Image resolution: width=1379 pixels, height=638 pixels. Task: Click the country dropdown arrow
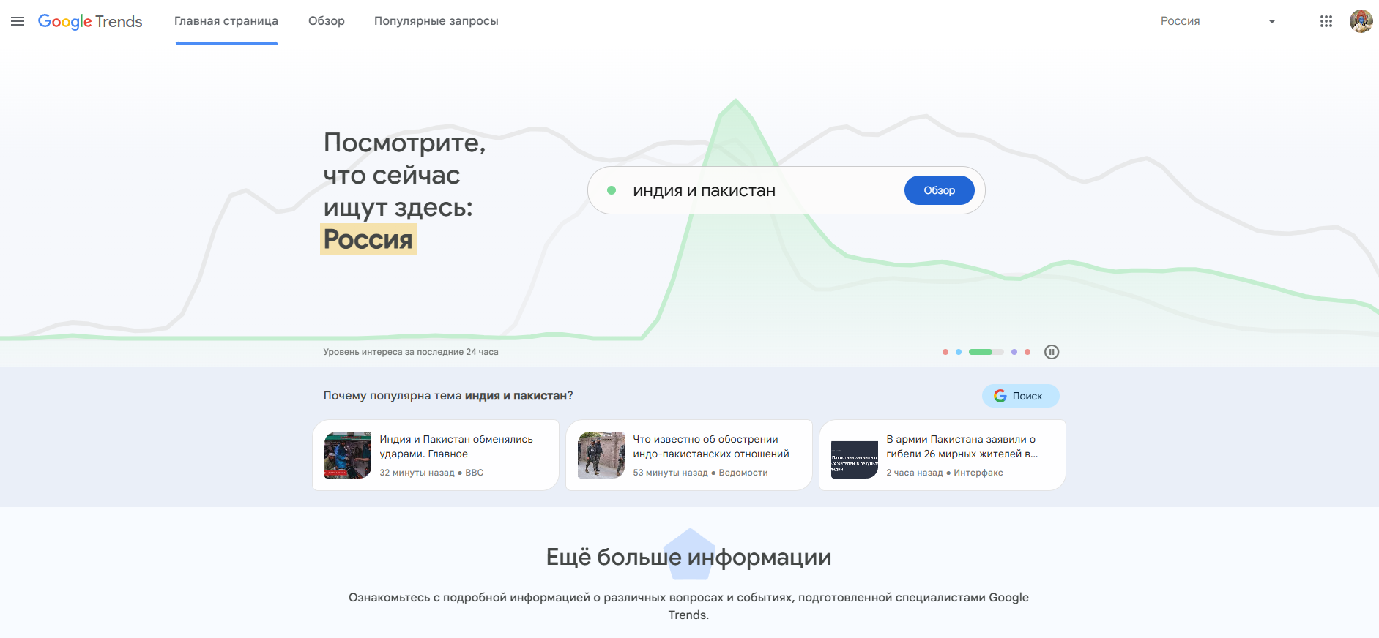click(x=1272, y=21)
